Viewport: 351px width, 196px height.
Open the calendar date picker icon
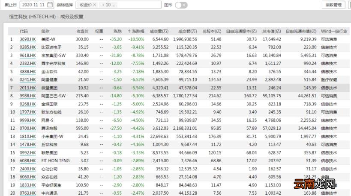[50, 5]
